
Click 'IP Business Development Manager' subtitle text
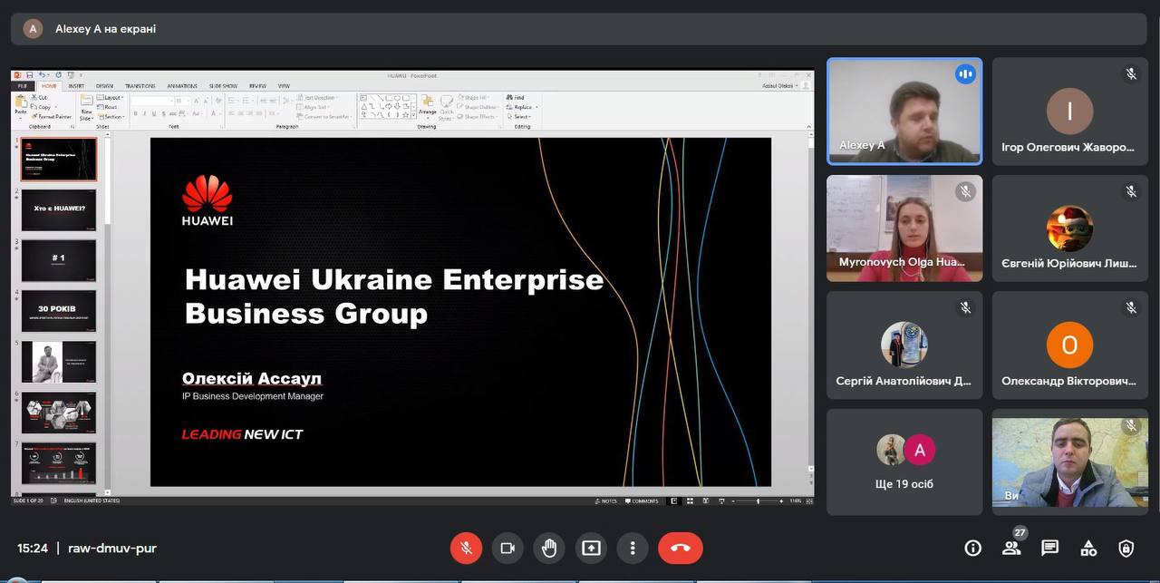click(x=253, y=396)
